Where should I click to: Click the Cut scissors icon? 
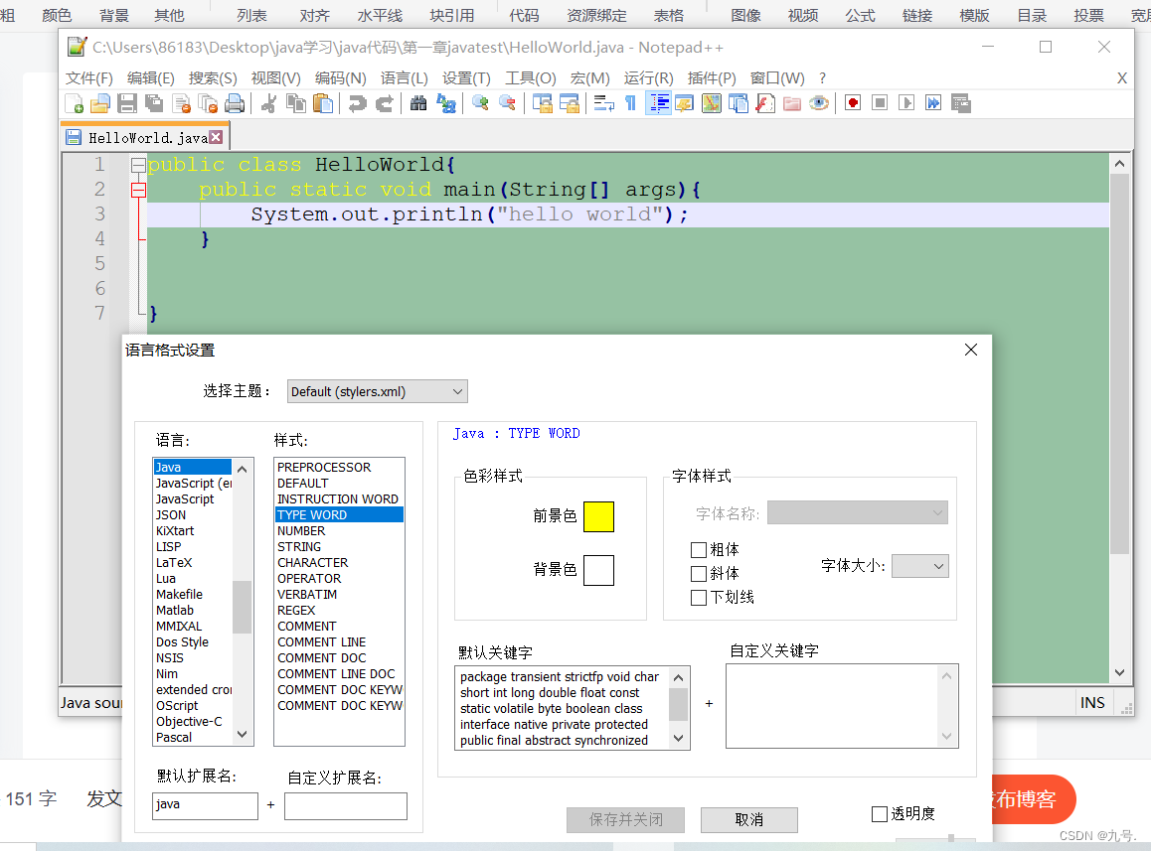point(268,103)
